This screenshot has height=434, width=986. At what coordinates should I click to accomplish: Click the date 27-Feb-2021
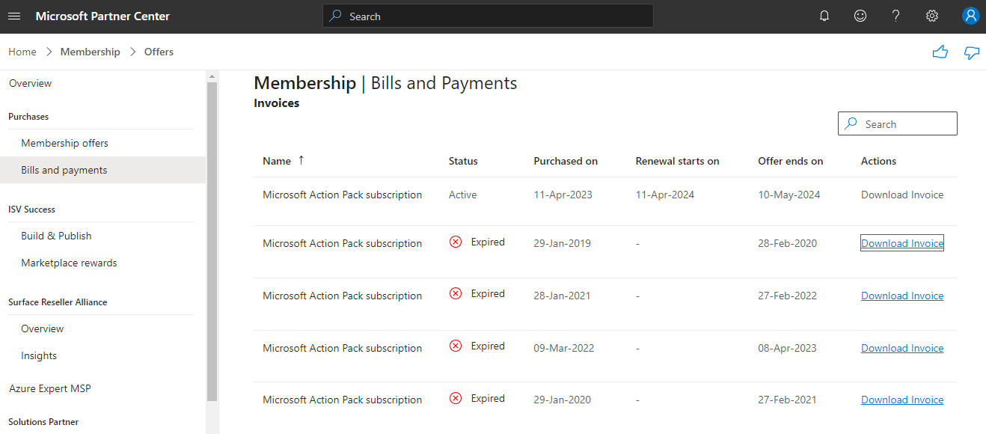click(x=788, y=400)
